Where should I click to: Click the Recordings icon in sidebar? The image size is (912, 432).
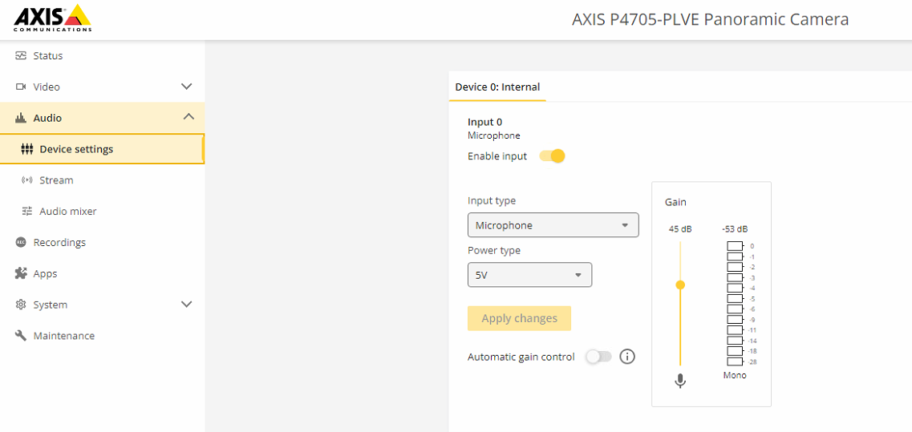click(x=21, y=242)
